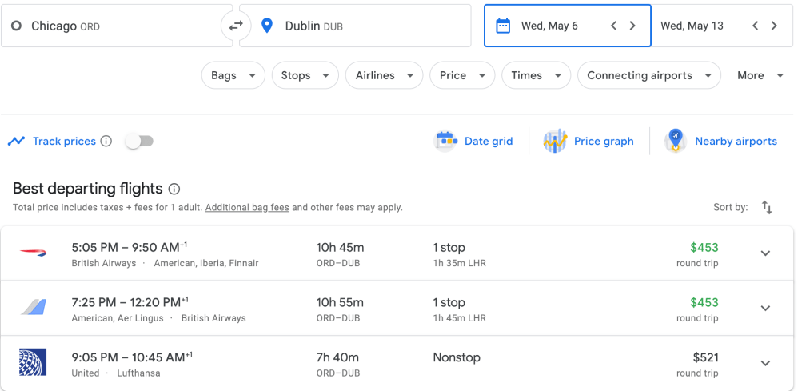This screenshot has width=798, height=391.
Task: Open the Bags filter dropdown
Action: click(x=233, y=75)
